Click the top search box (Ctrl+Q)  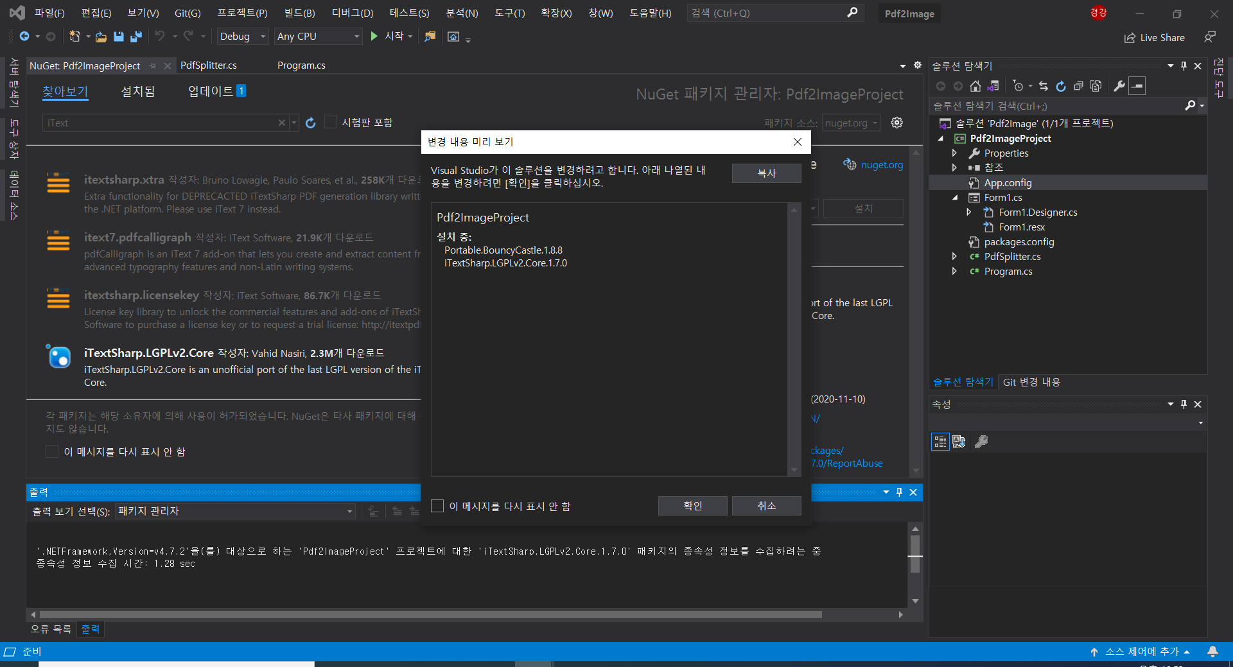click(x=775, y=13)
